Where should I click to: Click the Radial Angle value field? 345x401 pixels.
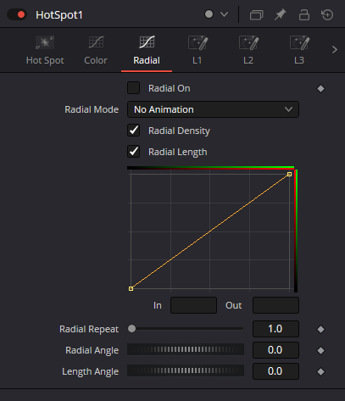tap(275, 350)
